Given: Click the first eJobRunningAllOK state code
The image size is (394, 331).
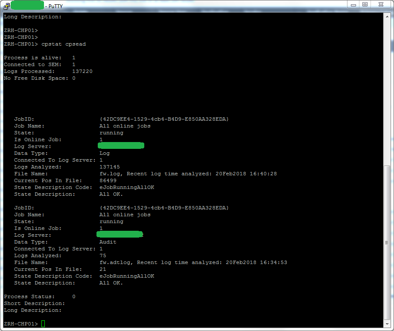Looking at the screenshot, I should coord(127,187).
